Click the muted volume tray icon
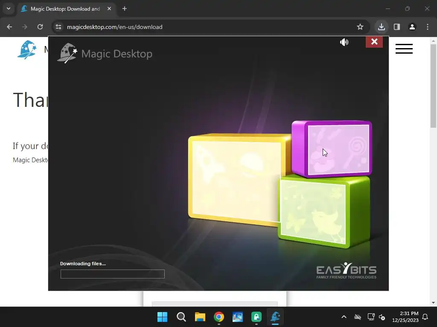The image size is (437, 327). click(x=382, y=317)
